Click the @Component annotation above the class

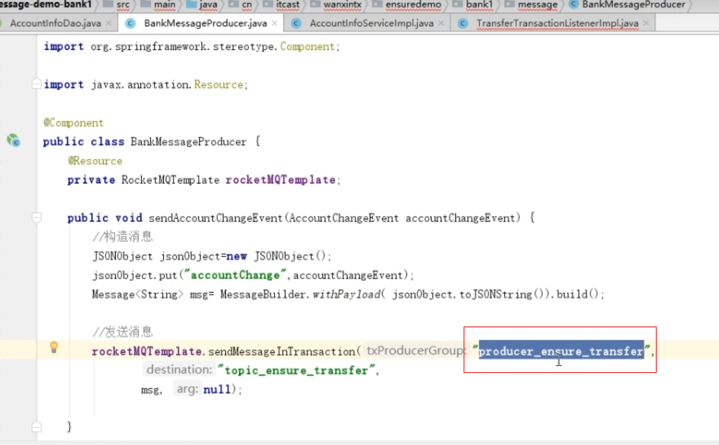click(x=73, y=123)
